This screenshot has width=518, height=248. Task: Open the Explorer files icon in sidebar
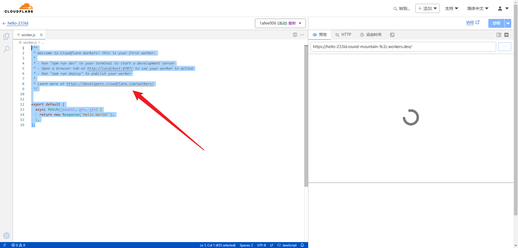coord(6,36)
